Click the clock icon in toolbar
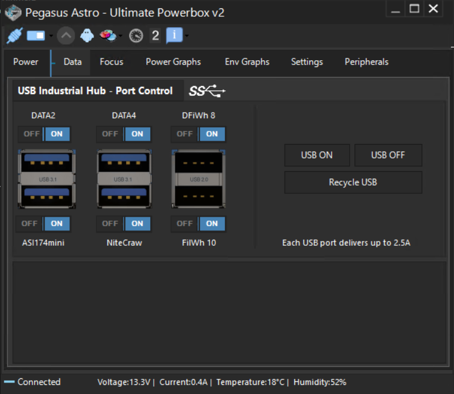 pos(136,36)
